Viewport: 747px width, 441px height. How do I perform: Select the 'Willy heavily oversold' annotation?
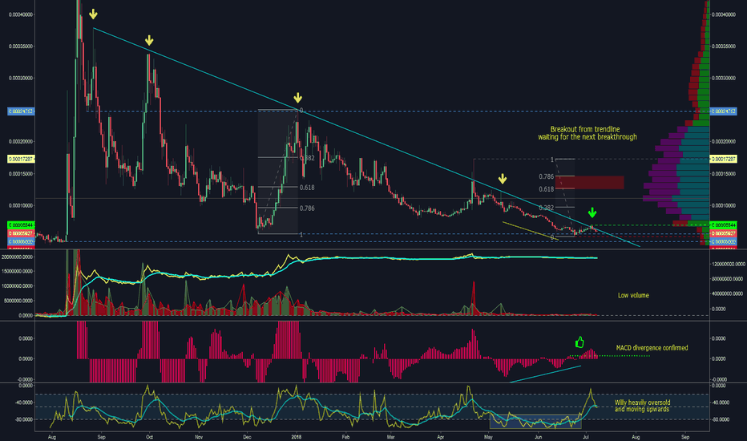642,406
